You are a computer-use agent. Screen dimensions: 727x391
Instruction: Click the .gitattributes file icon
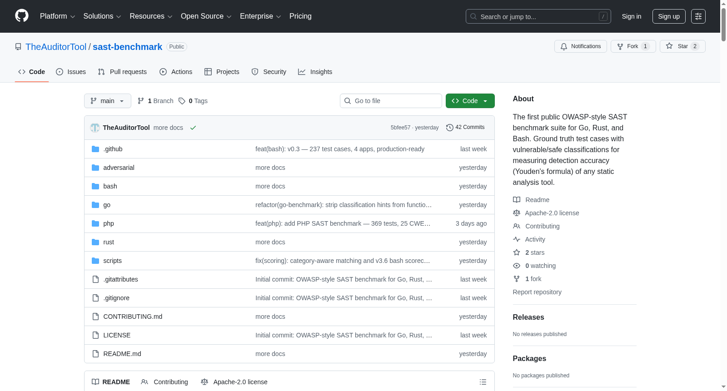coord(95,279)
